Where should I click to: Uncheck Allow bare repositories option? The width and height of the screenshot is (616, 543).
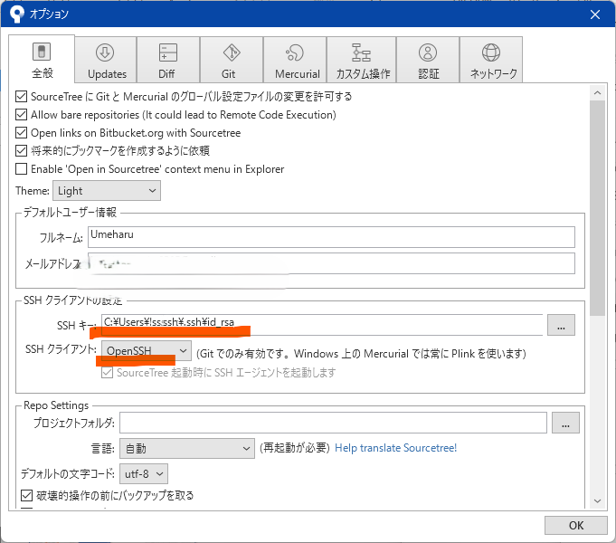point(21,115)
